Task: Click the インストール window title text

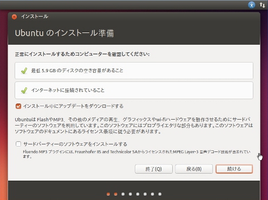Action: coord(35,17)
